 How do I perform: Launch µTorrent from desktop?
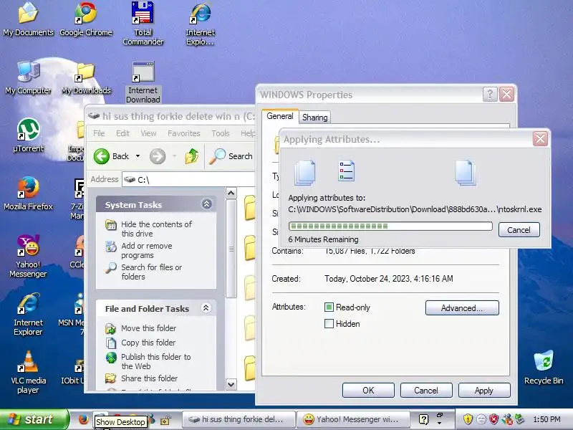(x=28, y=135)
